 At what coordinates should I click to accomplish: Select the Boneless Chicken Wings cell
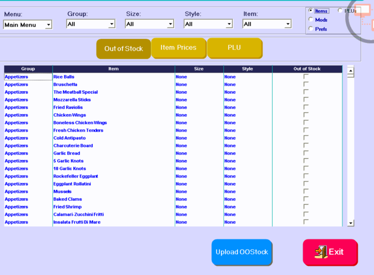(114, 123)
